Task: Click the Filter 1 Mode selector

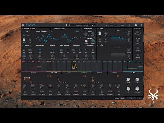Action: 106,39
